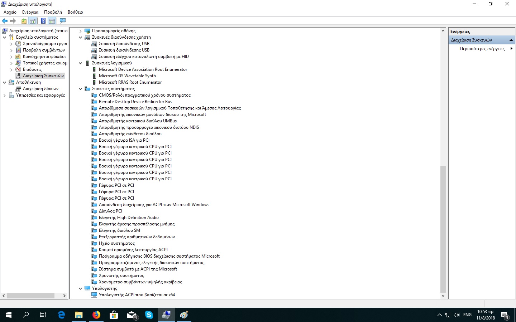Collapse the Αποθήκευση tree node
This screenshot has width=516, height=322.
coord(4,82)
